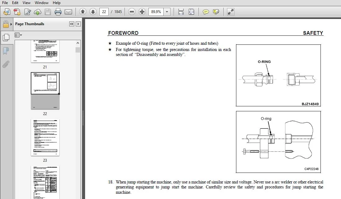
Task: Zoom in with the plus button
Action: [142, 12]
